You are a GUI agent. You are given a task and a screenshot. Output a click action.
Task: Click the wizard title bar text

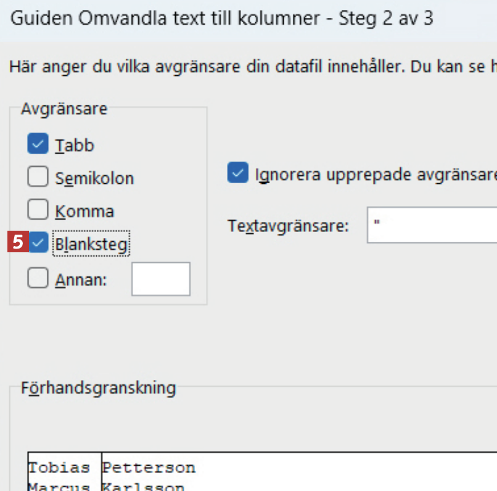(x=222, y=19)
